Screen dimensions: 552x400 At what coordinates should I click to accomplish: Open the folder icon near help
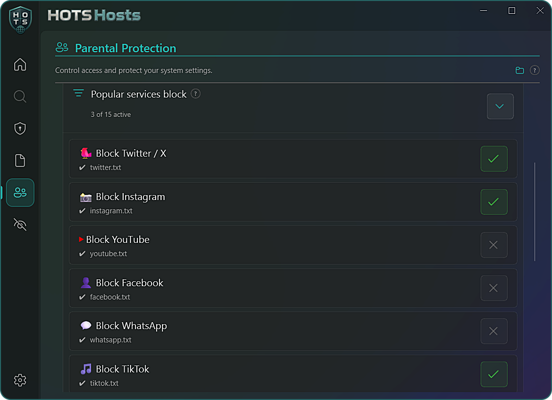[x=520, y=70]
